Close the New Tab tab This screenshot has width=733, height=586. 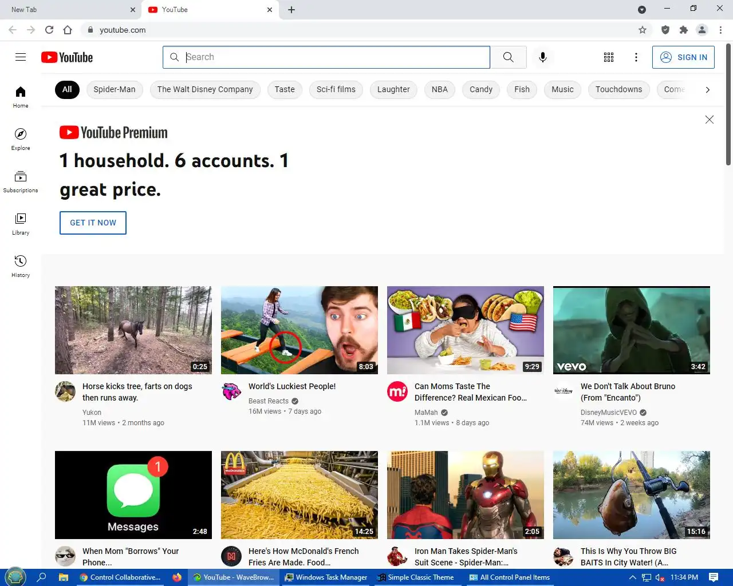pos(133,10)
